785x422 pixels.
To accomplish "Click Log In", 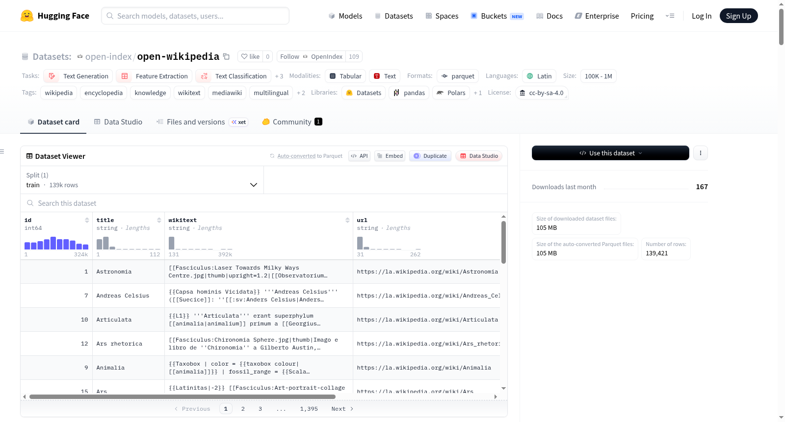I will pyautogui.click(x=702, y=16).
